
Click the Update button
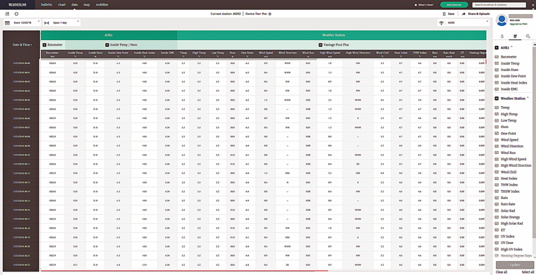515,264
